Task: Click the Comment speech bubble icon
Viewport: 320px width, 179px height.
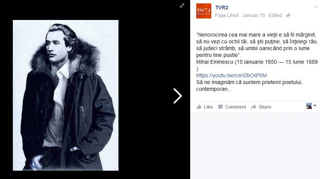Action: (x=220, y=107)
